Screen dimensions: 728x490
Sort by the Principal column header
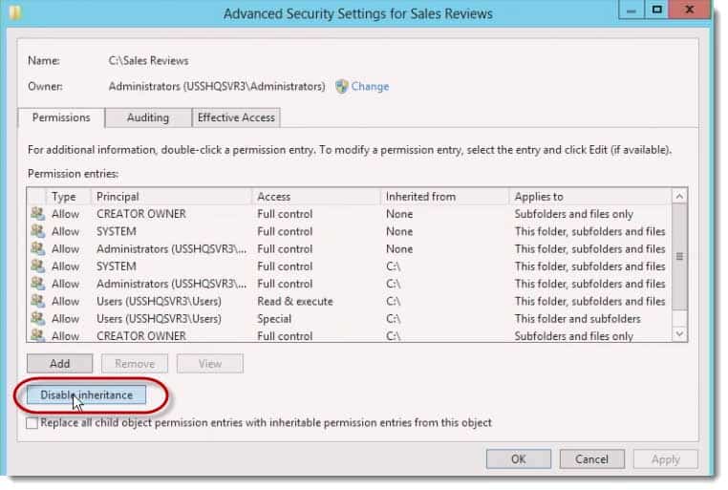pos(171,197)
